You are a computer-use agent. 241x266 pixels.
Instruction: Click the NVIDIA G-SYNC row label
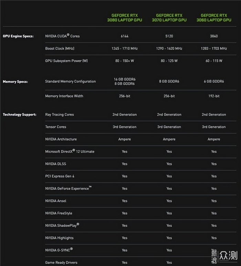click(x=59, y=250)
